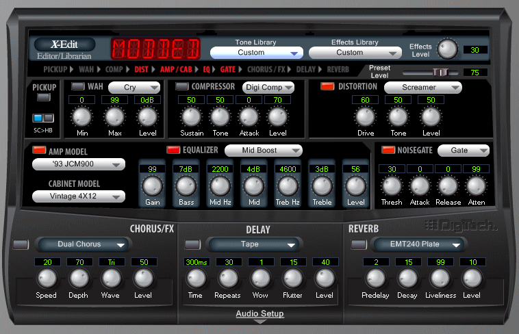The height and width of the screenshot is (334, 519).
Task: Click the Delay Repeats knob
Action: click(x=229, y=279)
